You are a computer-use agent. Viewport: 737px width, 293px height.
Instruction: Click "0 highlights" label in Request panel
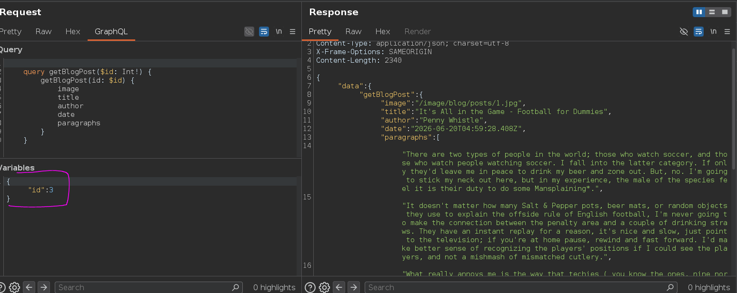pos(274,287)
